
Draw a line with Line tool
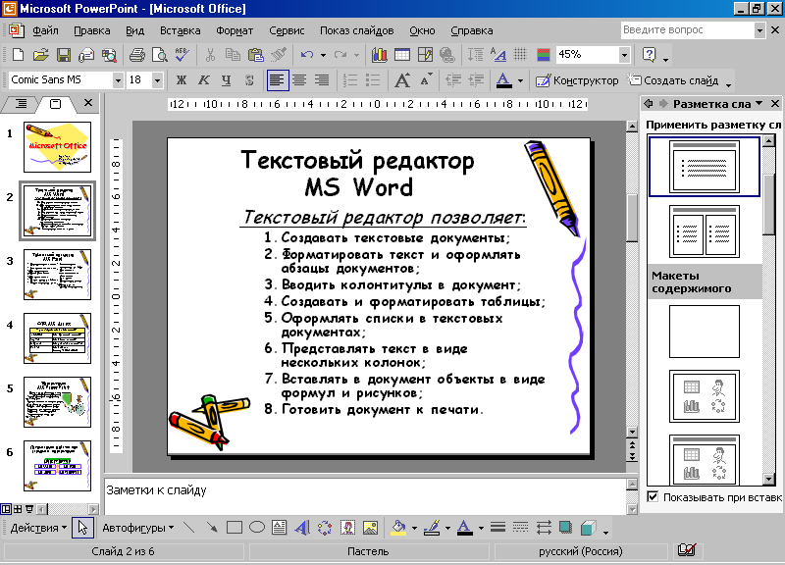(x=188, y=528)
